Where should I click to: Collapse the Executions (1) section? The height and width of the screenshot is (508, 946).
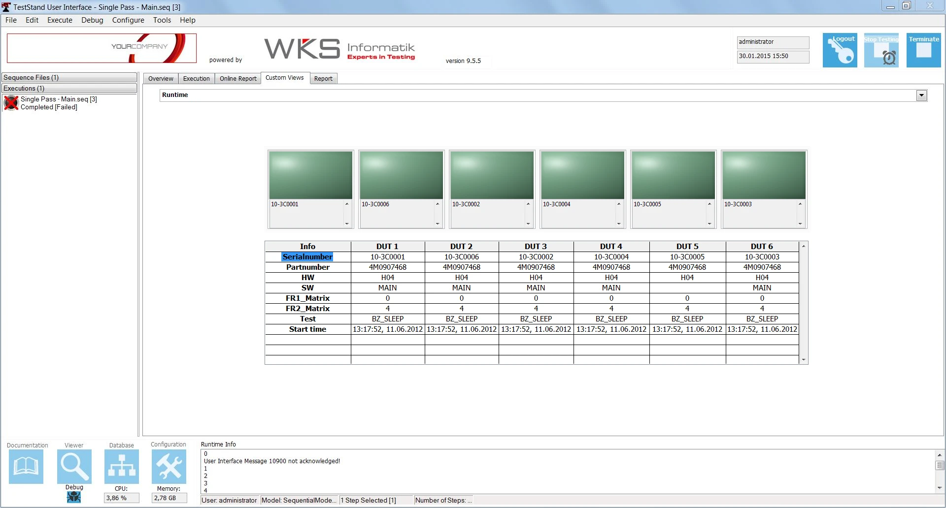pyautogui.click(x=69, y=89)
